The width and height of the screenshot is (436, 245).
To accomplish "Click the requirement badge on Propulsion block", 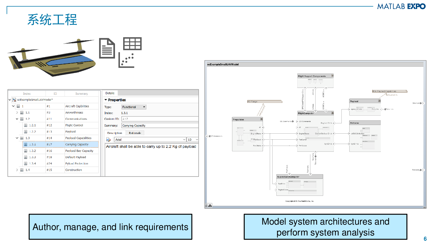I will [x=261, y=119].
